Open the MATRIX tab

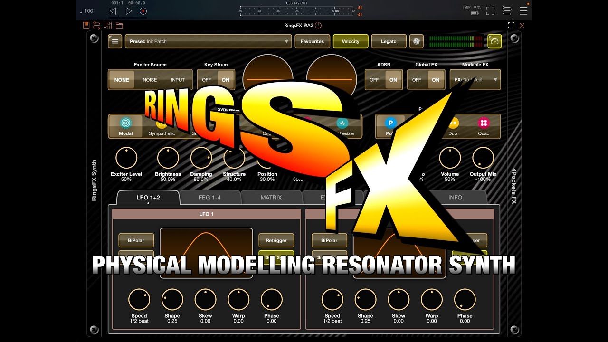[x=271, y=198]
